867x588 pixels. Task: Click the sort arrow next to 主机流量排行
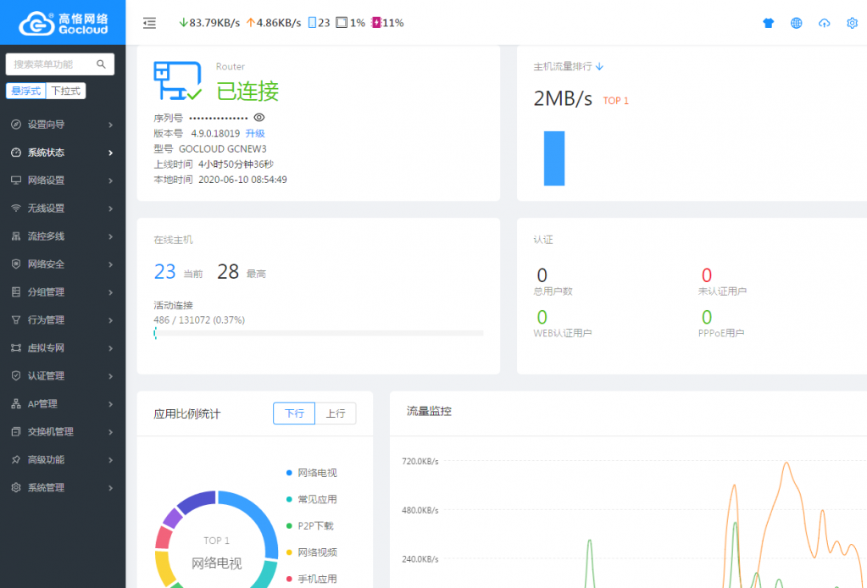pos(599,66)
